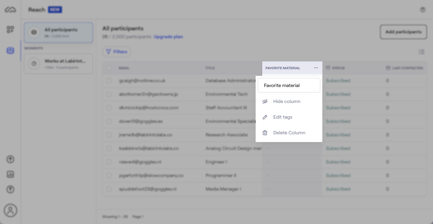Open the Works at Labirint segment
This screenshot has height=224, width=433.
(x=58, y=64)
